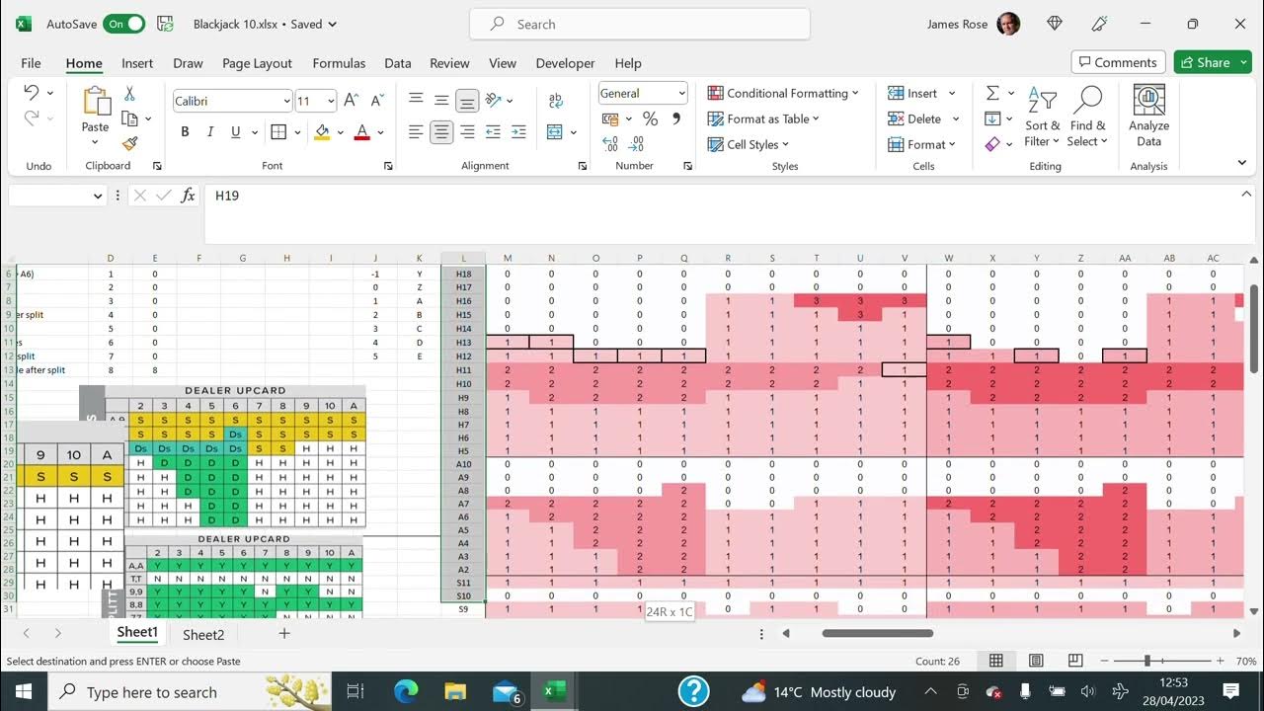Click the green Share button
This screenshot has height=711, width=1264.
[1213, 62]
